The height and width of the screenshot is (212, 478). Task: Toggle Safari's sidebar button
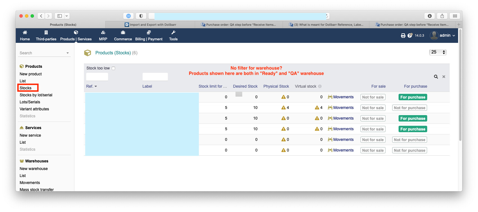pos(60,16)
